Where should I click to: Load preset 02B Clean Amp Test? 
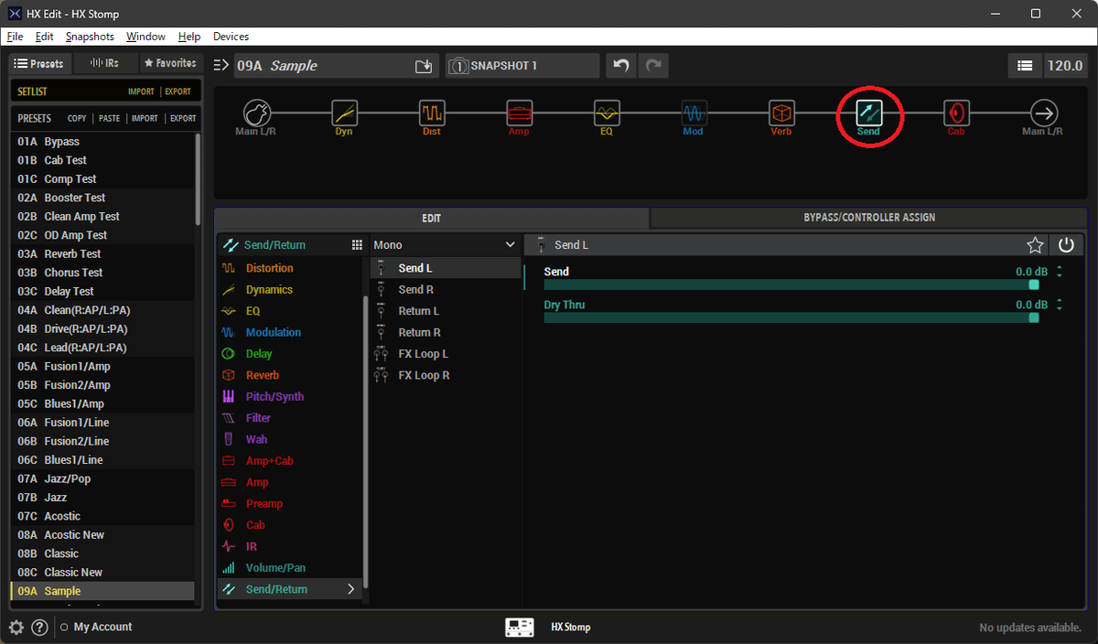102,217
